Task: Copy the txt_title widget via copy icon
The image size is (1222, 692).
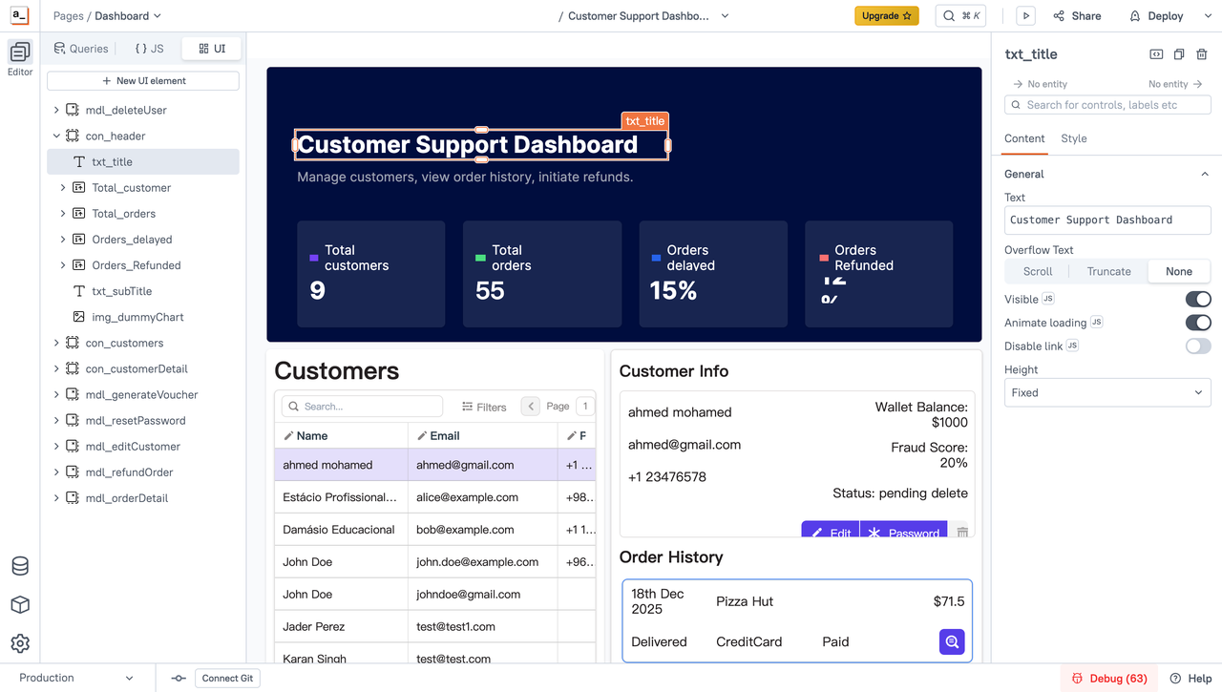Action: (x=1179, y=54)
